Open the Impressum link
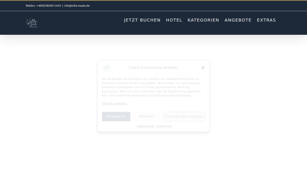This screenshot has height=192, width=307. [x=164, y=126]
